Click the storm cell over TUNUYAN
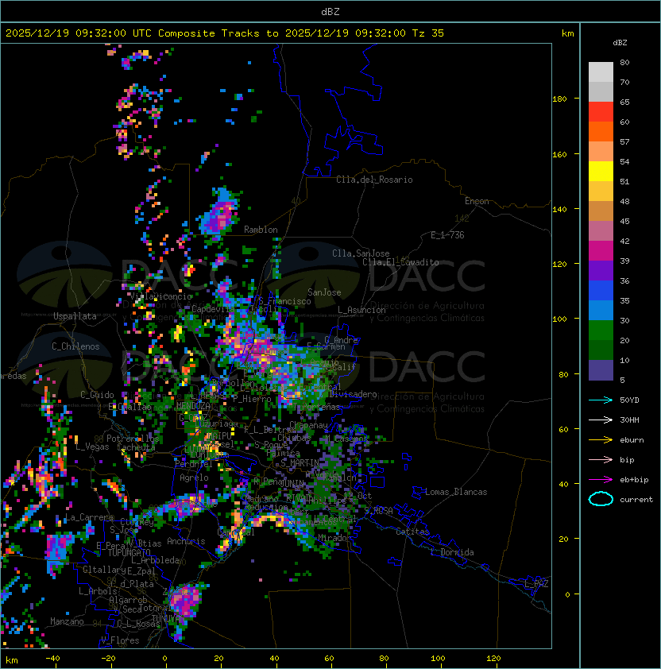The height and width of the screenshot is (669, 661). point(186,599)
